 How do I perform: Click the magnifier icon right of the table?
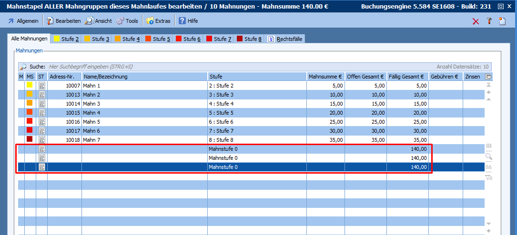[x=488, y=156]
